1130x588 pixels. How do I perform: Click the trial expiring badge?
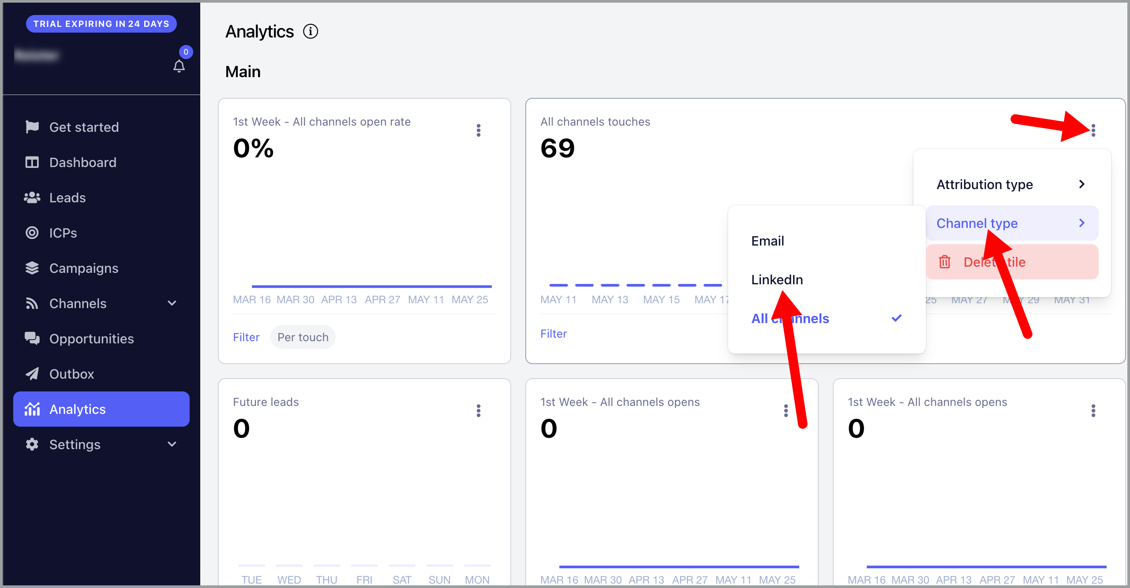pos(101,24)
